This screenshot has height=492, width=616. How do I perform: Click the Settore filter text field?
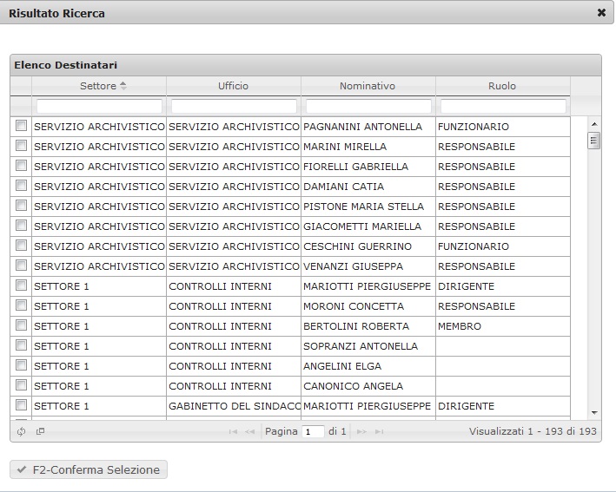[99, 106]
